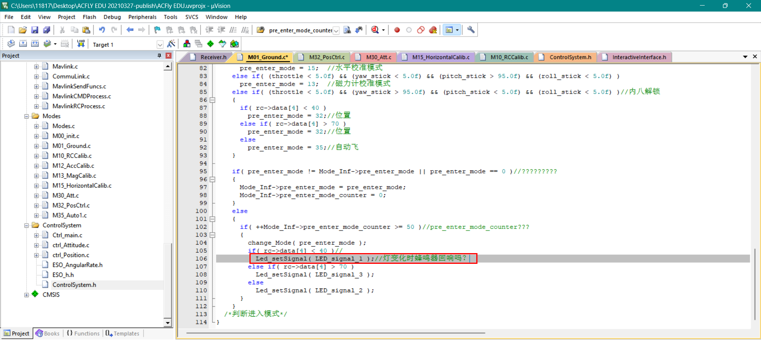Undo the last edit

click(x=102, y=30)
